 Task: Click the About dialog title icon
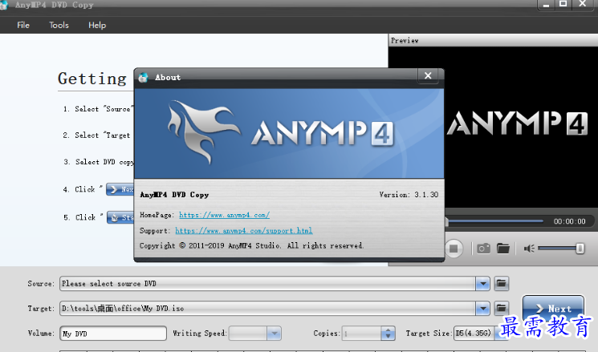[x=144, y=77]
